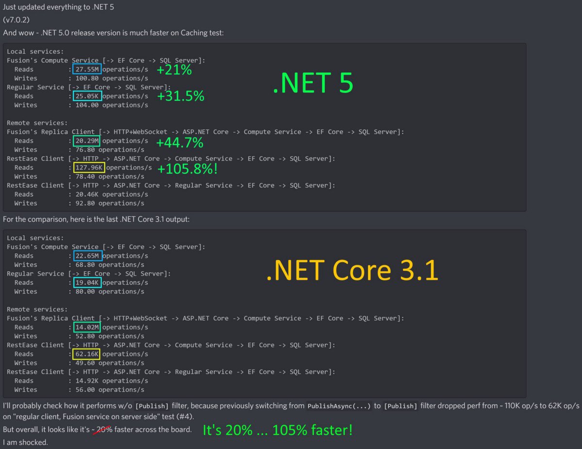Select the 80.00 writes value
Screen dimensions: 582x449
[x=84, y=292]
